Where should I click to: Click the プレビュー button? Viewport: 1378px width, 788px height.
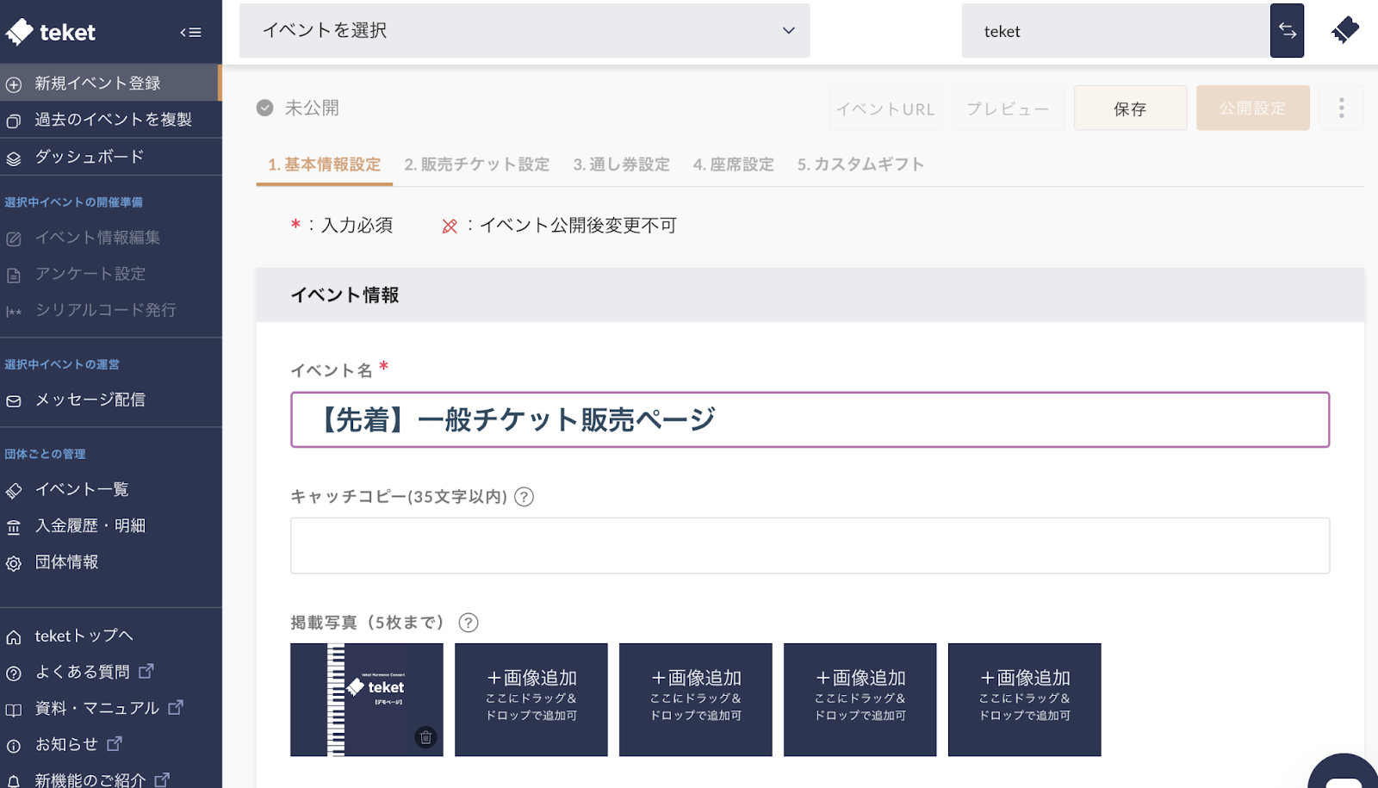1008,109
